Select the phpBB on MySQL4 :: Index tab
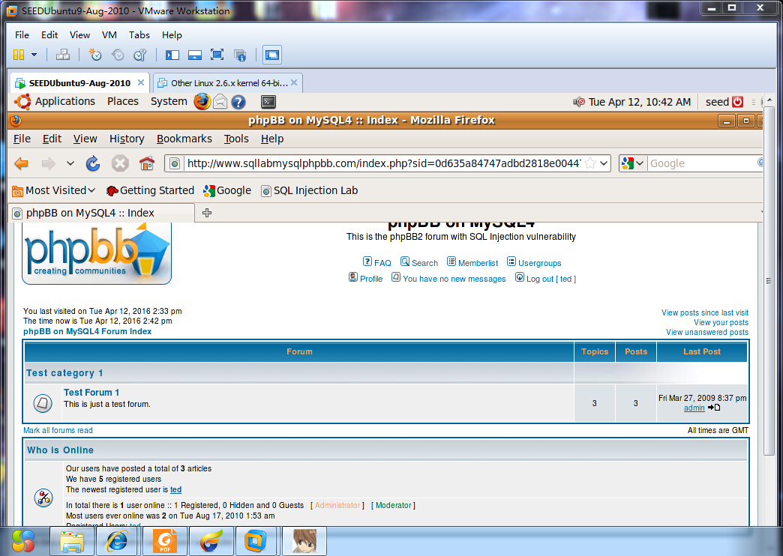 pos(101,213)
